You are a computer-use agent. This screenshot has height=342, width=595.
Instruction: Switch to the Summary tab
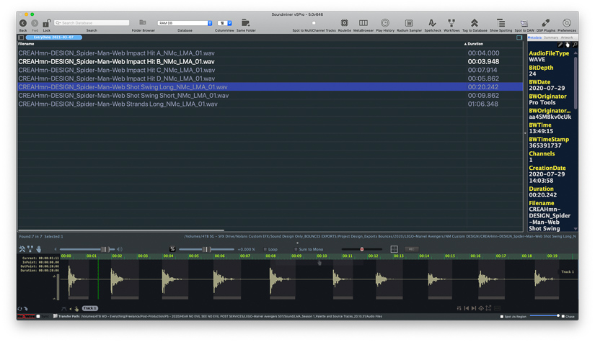(x=551, y=37)
